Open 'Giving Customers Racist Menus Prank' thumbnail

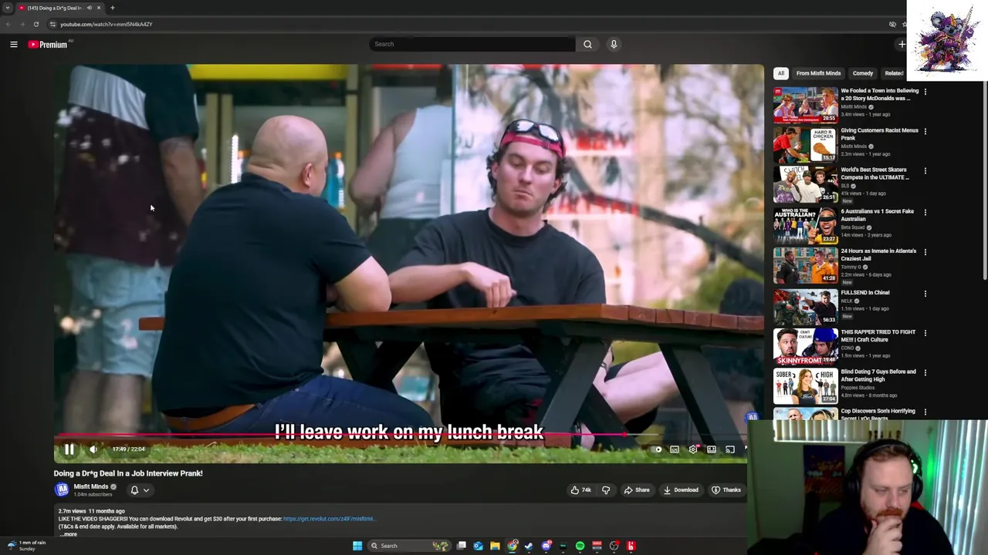805,144
